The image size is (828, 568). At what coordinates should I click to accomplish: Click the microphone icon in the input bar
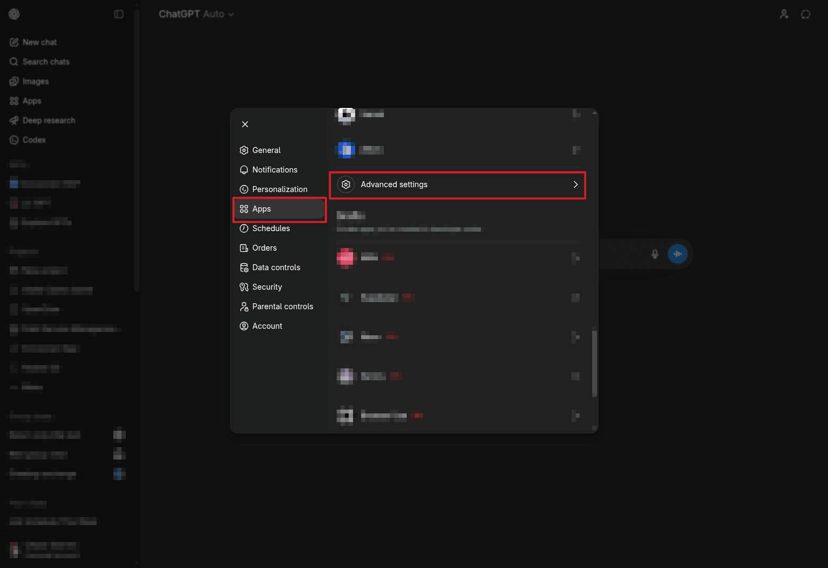pos(655,253)
